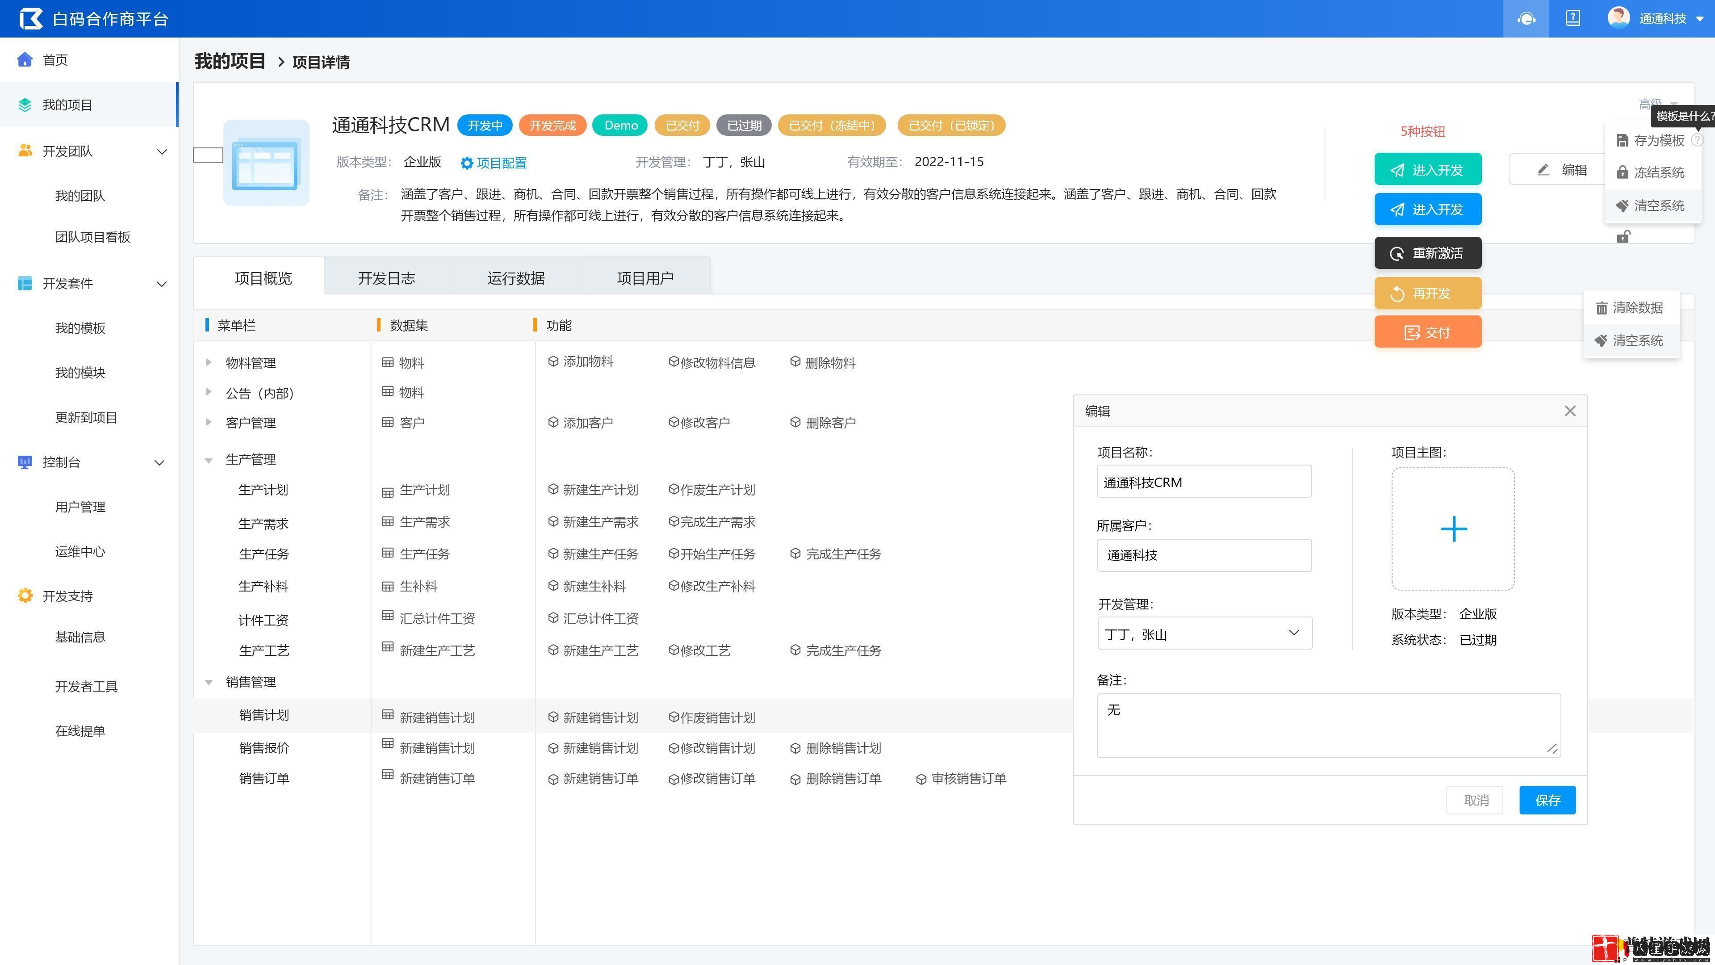Click the 重新激活 button
The width and height of the screenshot is (1715, 965).
(1427, 253)
